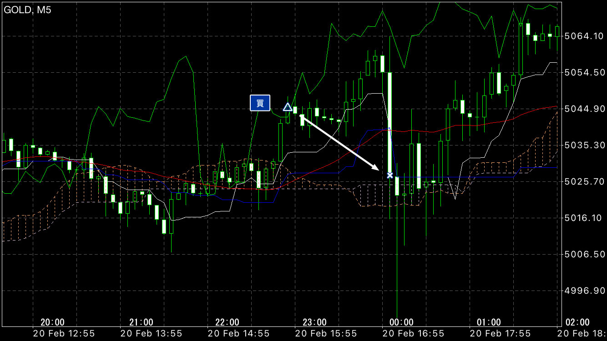Viewport: 607px width, 341px height.
Task: Select the 21:00 time axis label
Action: (141, 322)
